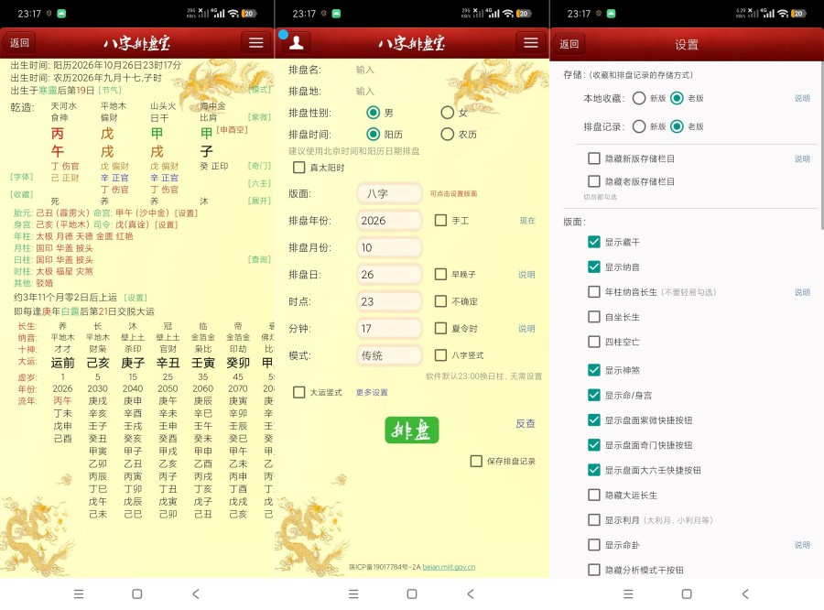Tap back arrow icon under chart screen

pyautogui.click(x=196, y=594)
